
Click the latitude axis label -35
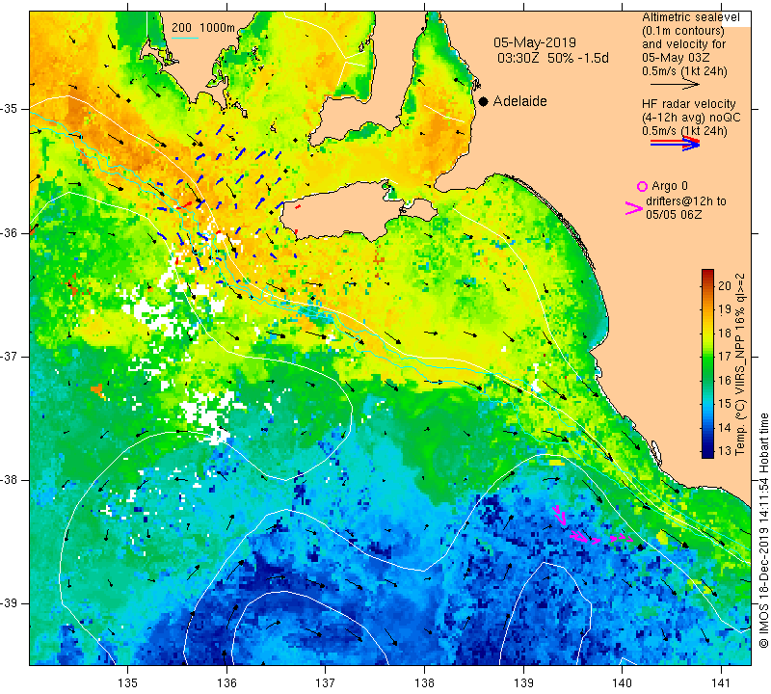pyautogui.click(x=9, y=109)
